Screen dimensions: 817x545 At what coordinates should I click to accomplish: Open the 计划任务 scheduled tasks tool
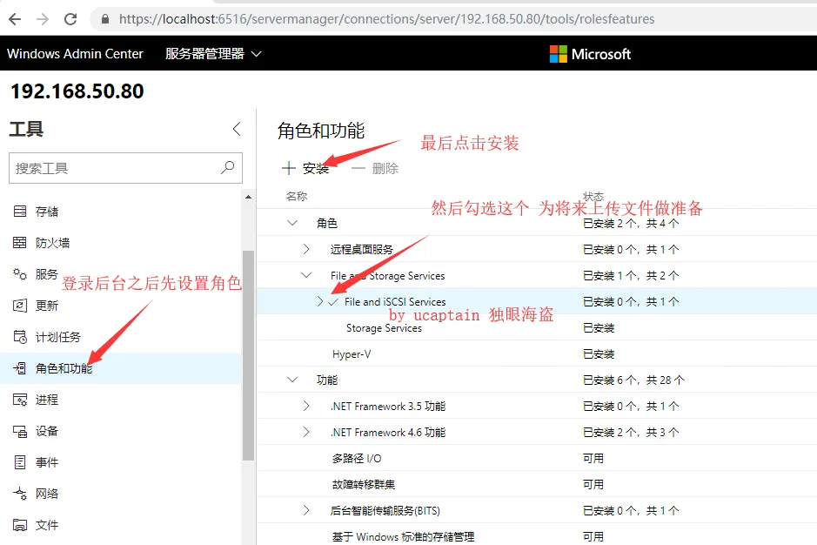click(x=121, y=337)
